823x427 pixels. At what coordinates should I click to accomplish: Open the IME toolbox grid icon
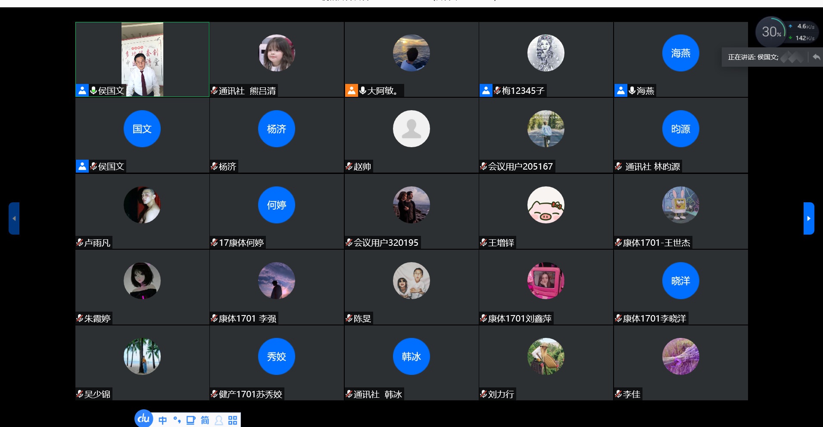[233, 420]
